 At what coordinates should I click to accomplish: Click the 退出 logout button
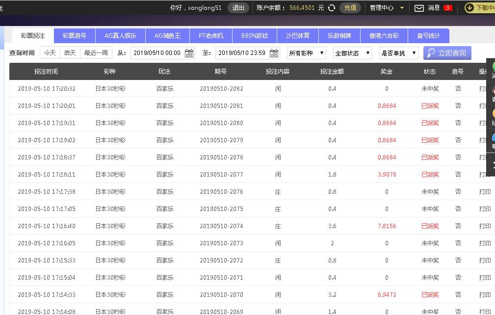pyautogui.click(x=238, y=8)
